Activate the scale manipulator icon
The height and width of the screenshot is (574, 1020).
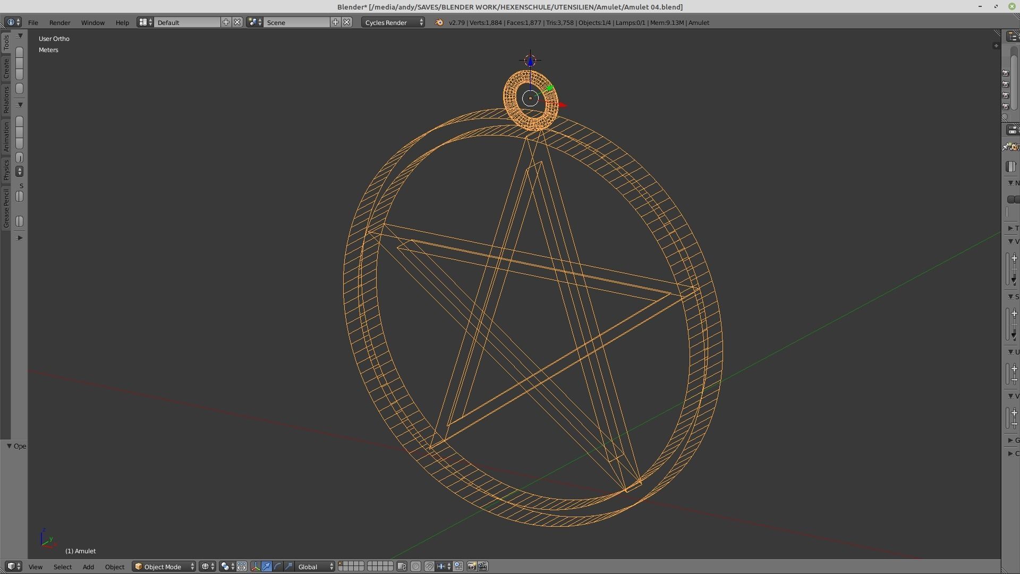[x=290, y=567]
